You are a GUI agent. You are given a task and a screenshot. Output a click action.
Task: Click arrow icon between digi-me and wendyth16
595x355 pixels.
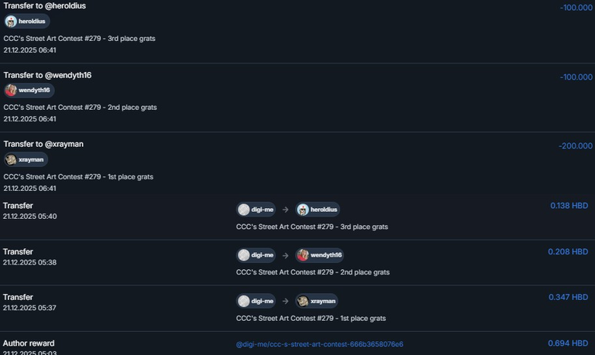(285, 255)
